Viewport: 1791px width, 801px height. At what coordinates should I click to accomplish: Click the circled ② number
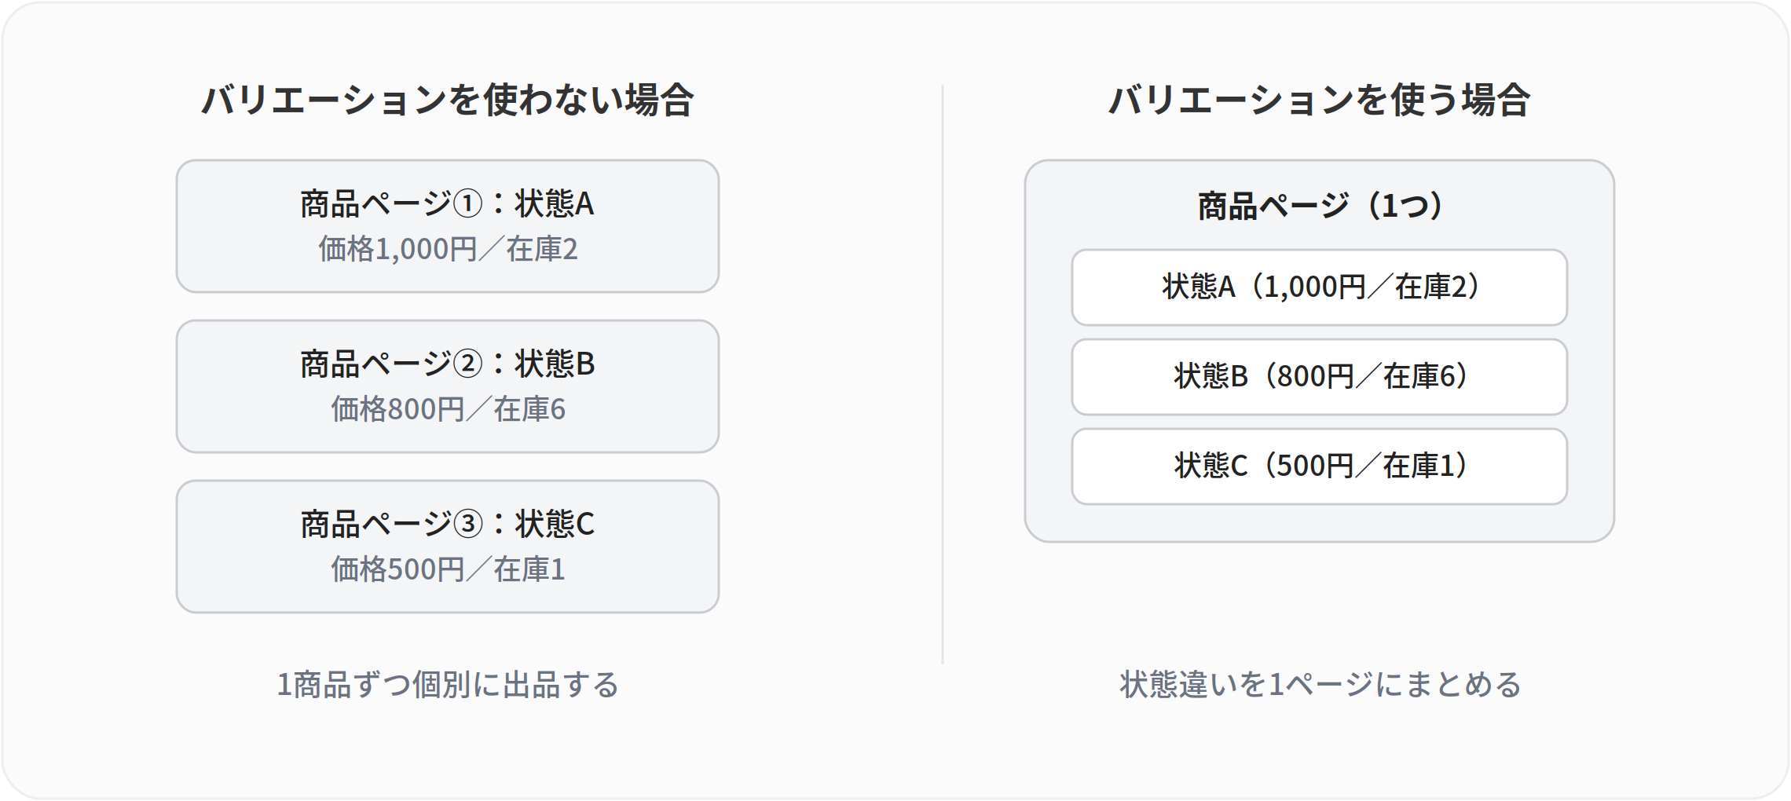click(x=468, y=364)
